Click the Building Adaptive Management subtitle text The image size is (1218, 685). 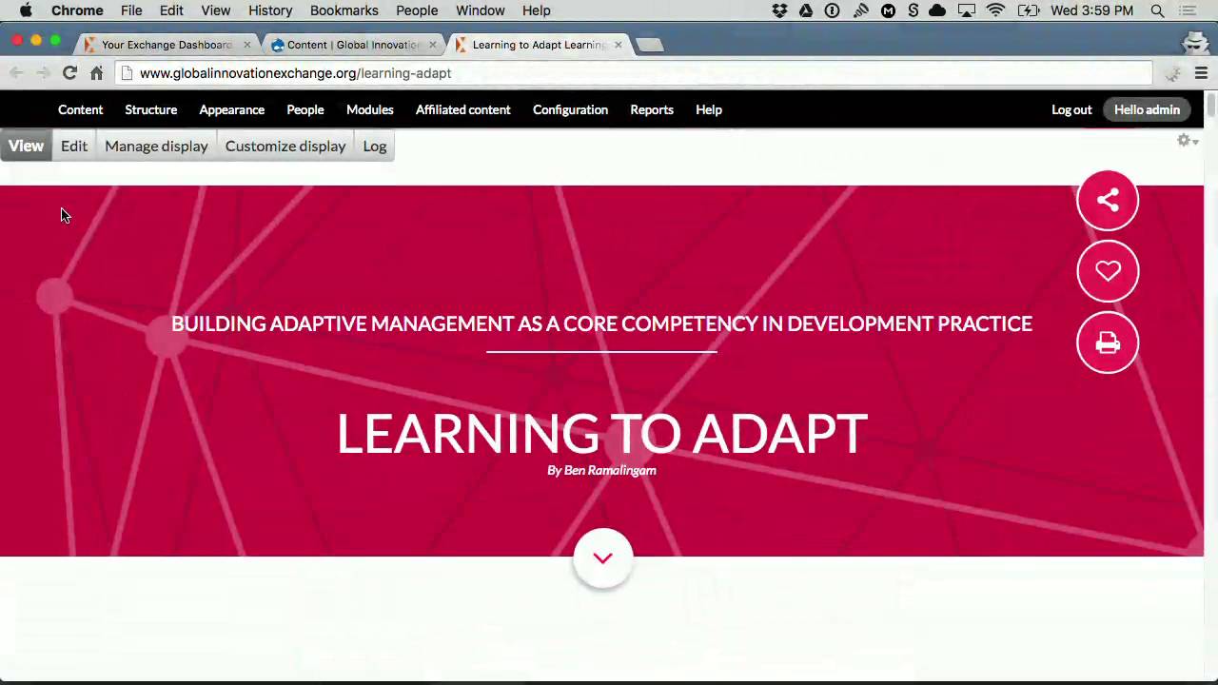tap(601, 323)
